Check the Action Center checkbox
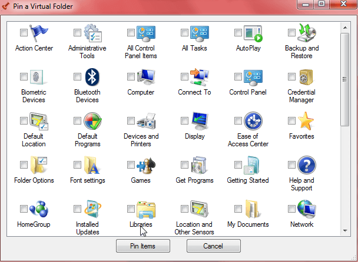The height and width of the screenshot is (262, 358). pyautogui.click(x=24, y=32)
